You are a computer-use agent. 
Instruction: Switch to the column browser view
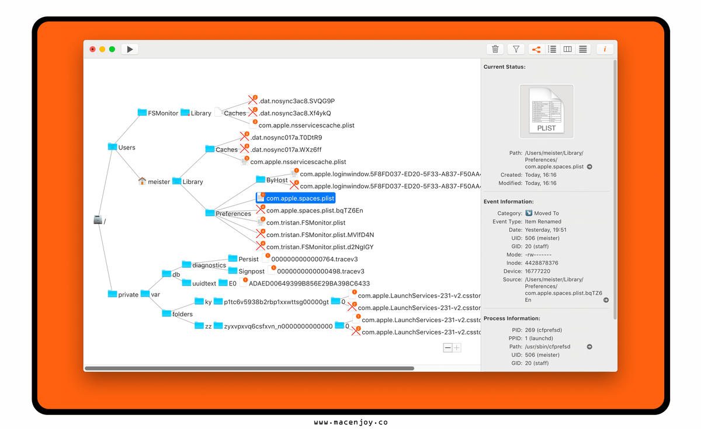567,49
